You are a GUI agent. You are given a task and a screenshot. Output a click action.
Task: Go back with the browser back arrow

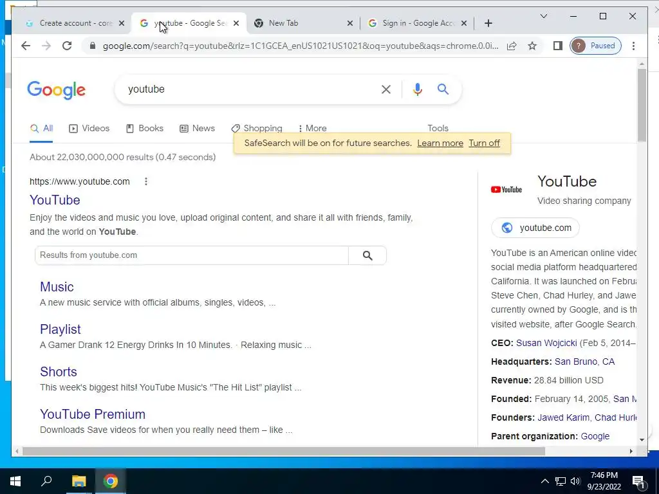point(26,46)
